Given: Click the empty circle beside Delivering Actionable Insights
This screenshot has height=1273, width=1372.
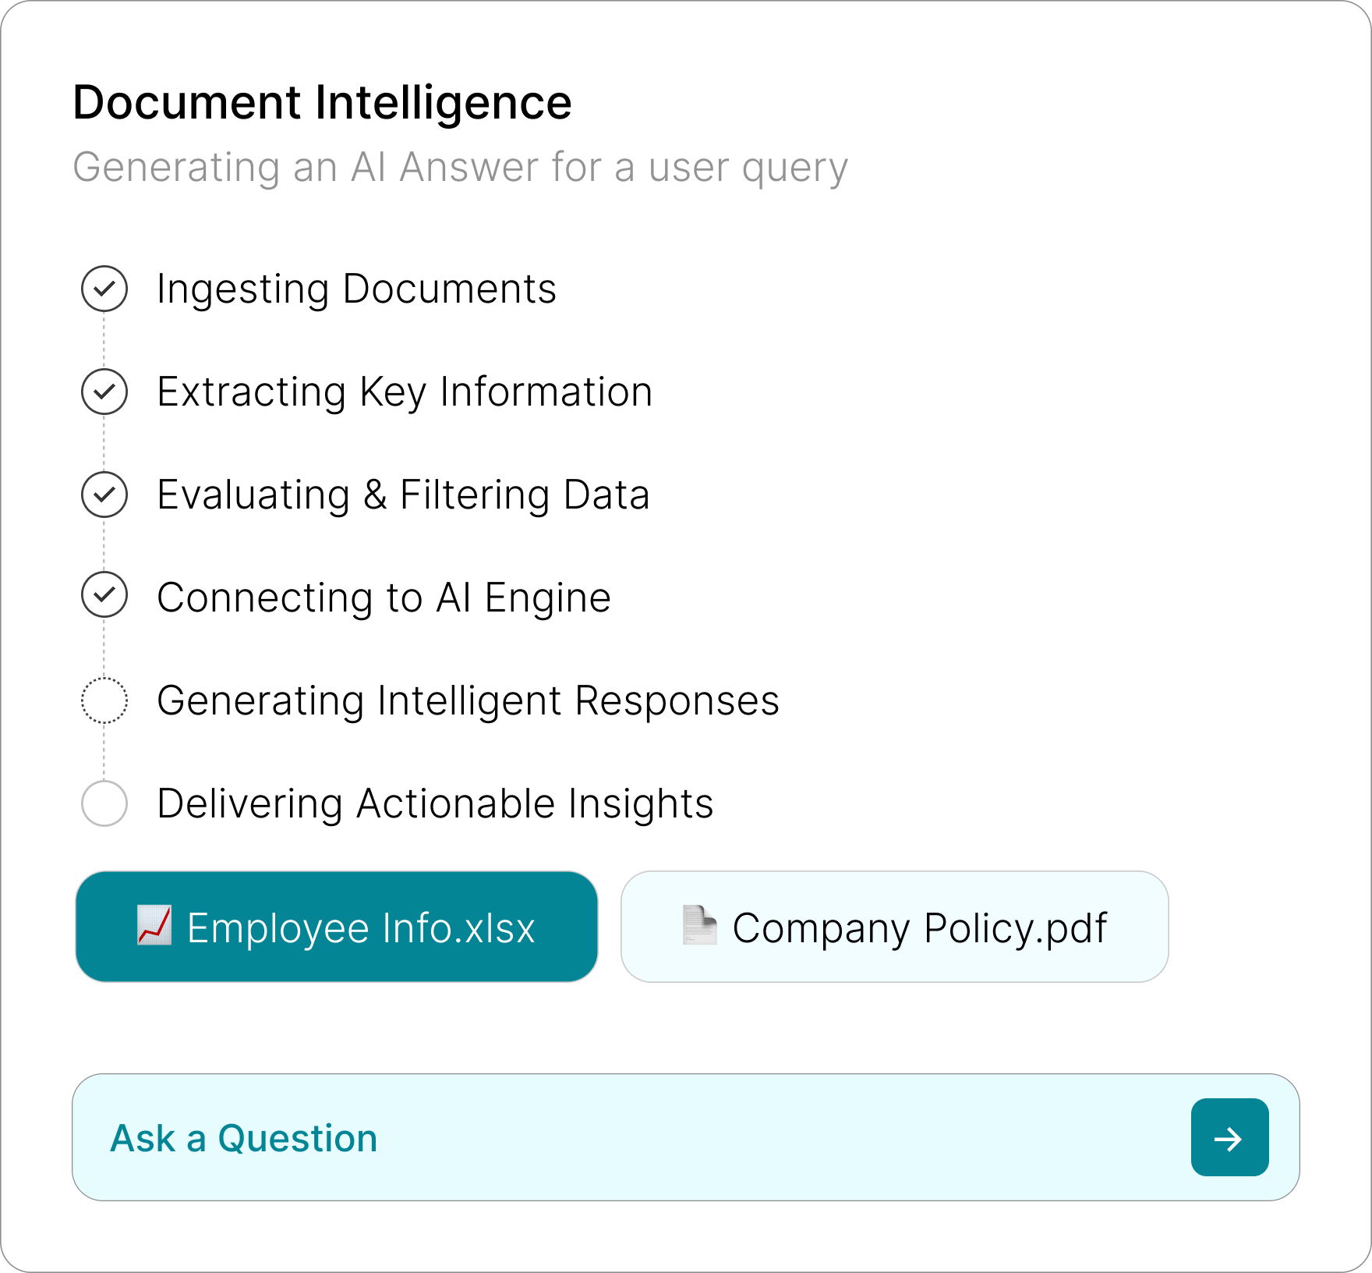Looking at the screenshot, I should [104, 803].
